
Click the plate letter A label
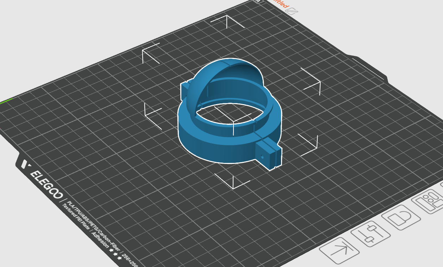[257, 1]
